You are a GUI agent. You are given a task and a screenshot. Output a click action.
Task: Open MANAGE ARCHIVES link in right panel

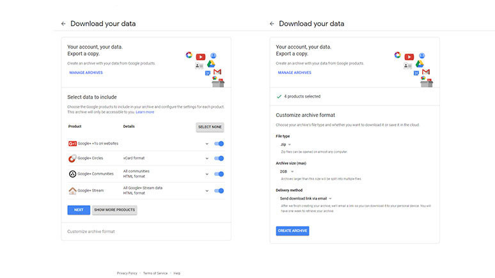click(x=295, y=73)
